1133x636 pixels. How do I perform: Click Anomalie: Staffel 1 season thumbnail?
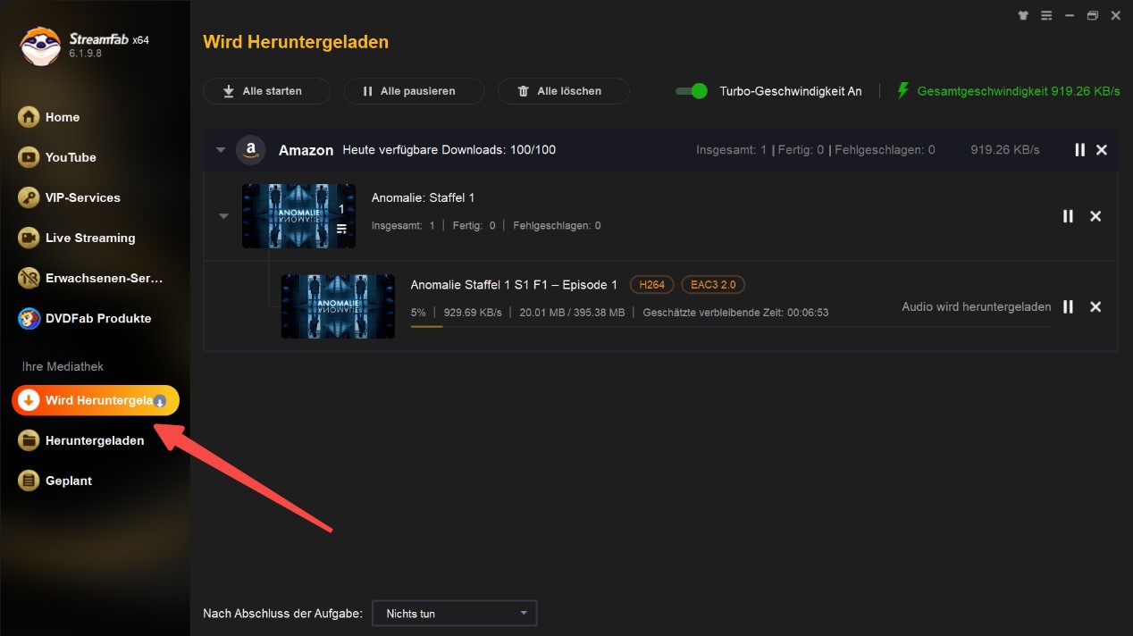point(298,216)
